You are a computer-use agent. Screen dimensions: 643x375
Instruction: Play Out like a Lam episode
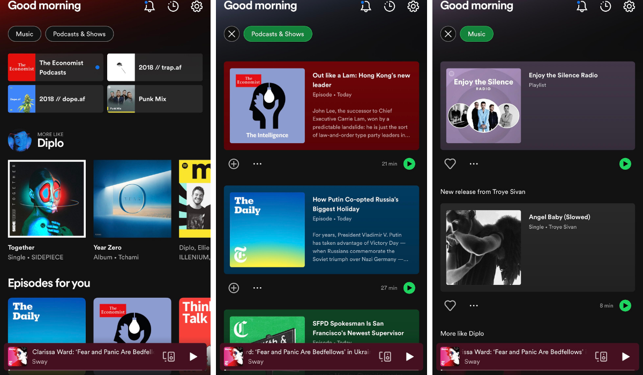click(409, 164)
